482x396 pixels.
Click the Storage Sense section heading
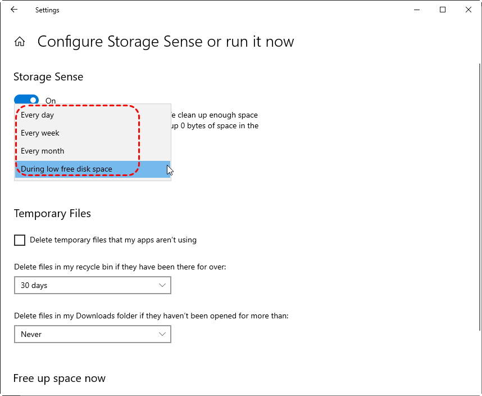coord(48,76)
